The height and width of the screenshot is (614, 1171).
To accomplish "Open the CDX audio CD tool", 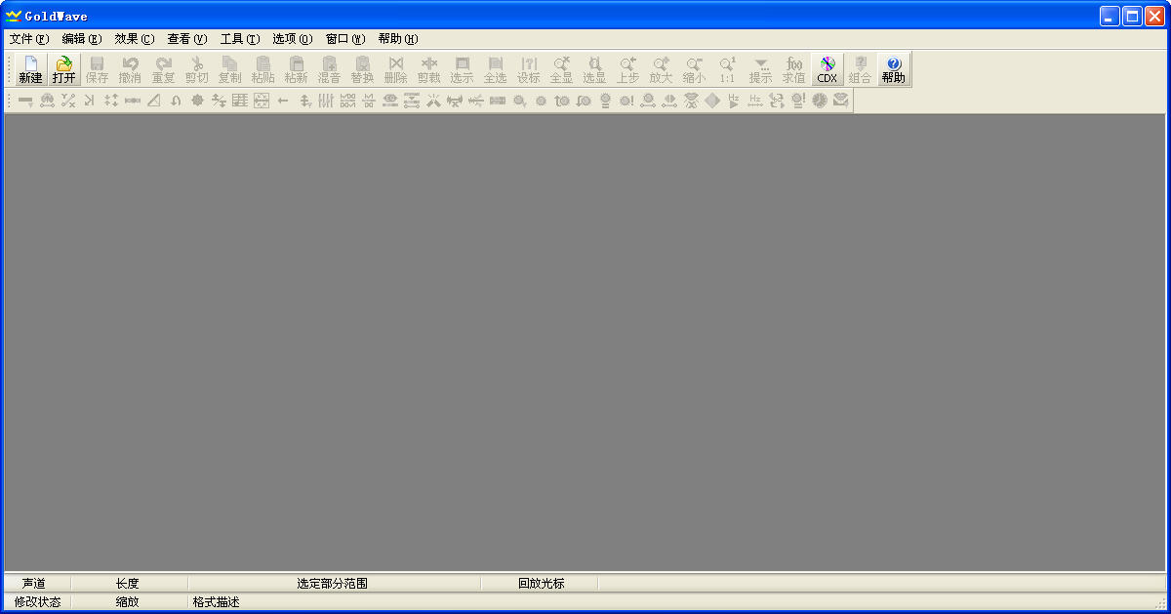I will [827, 69].
